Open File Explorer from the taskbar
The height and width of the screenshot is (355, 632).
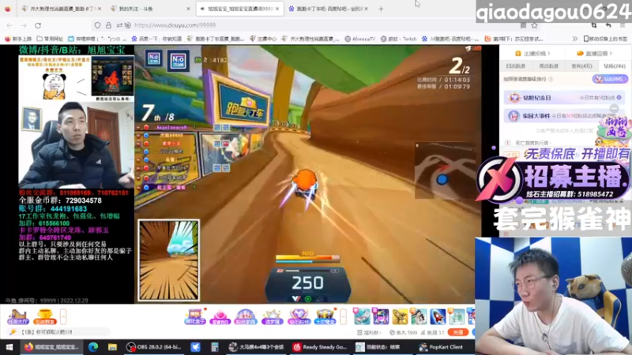coord(112,347)
